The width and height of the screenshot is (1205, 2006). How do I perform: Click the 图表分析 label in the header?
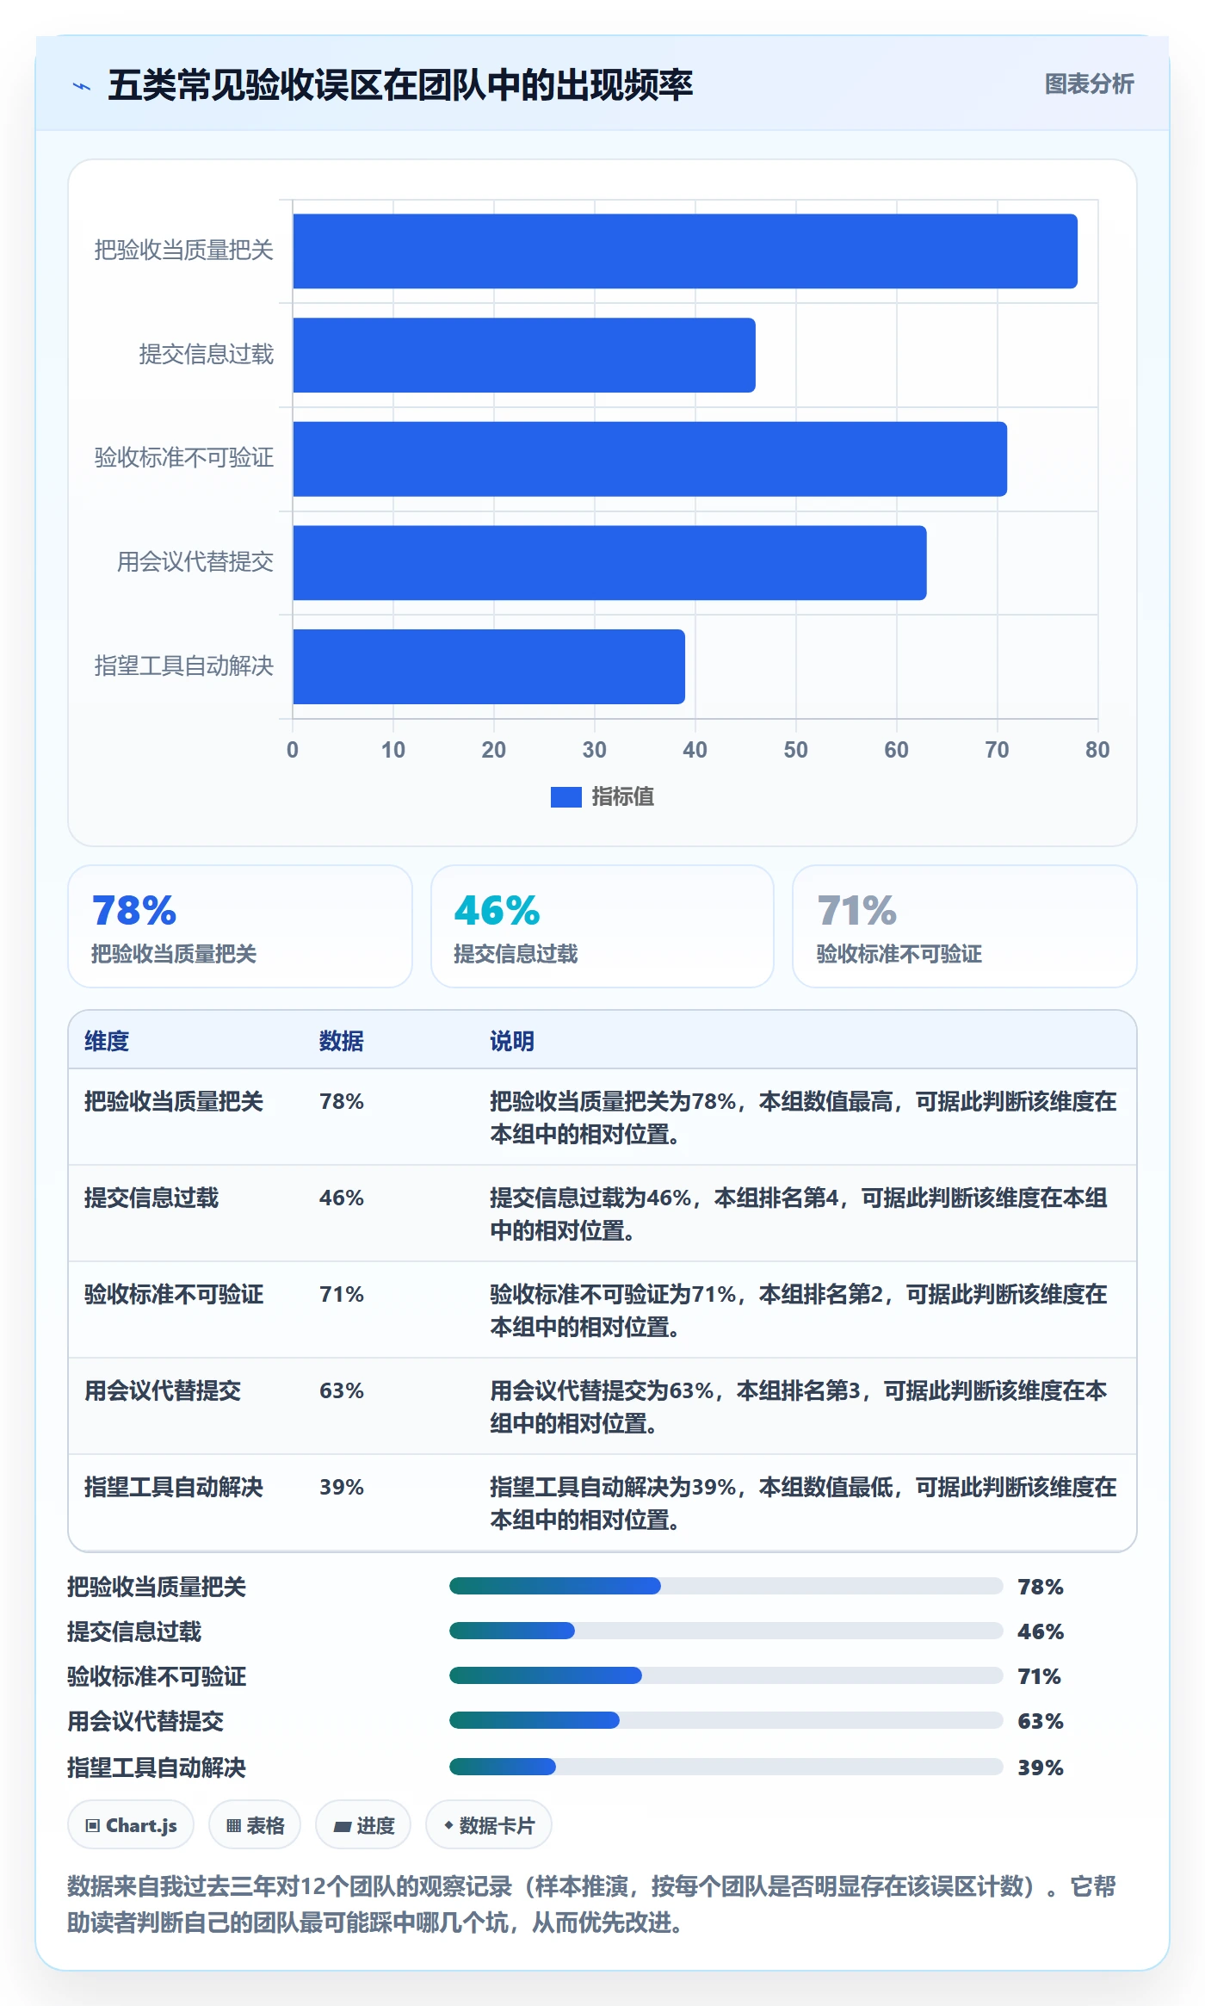pyautogui.click(x=1089, y=84)
